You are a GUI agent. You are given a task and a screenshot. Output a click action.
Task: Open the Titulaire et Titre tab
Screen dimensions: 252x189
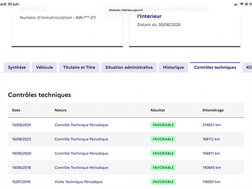coord(79,67)
